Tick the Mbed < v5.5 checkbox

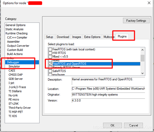[x=50, y=57]
